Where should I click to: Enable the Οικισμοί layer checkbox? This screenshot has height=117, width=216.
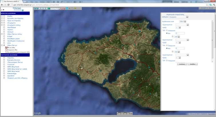4,32
